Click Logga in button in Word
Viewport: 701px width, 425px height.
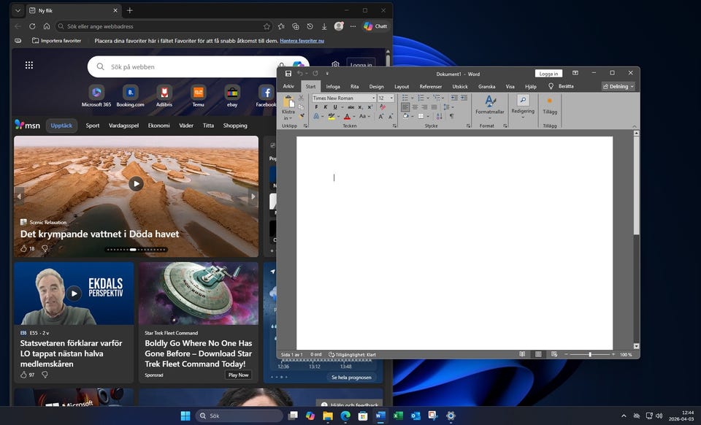tap(548, 73)
